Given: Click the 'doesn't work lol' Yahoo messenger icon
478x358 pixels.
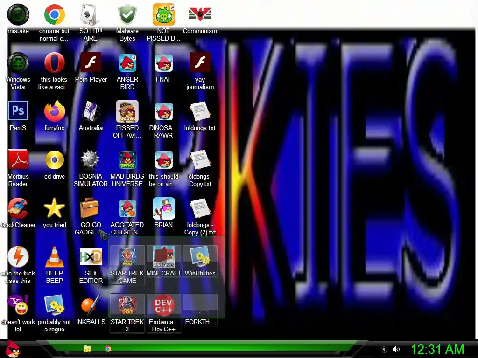Looking at the screenshot, I should (18, 305).
